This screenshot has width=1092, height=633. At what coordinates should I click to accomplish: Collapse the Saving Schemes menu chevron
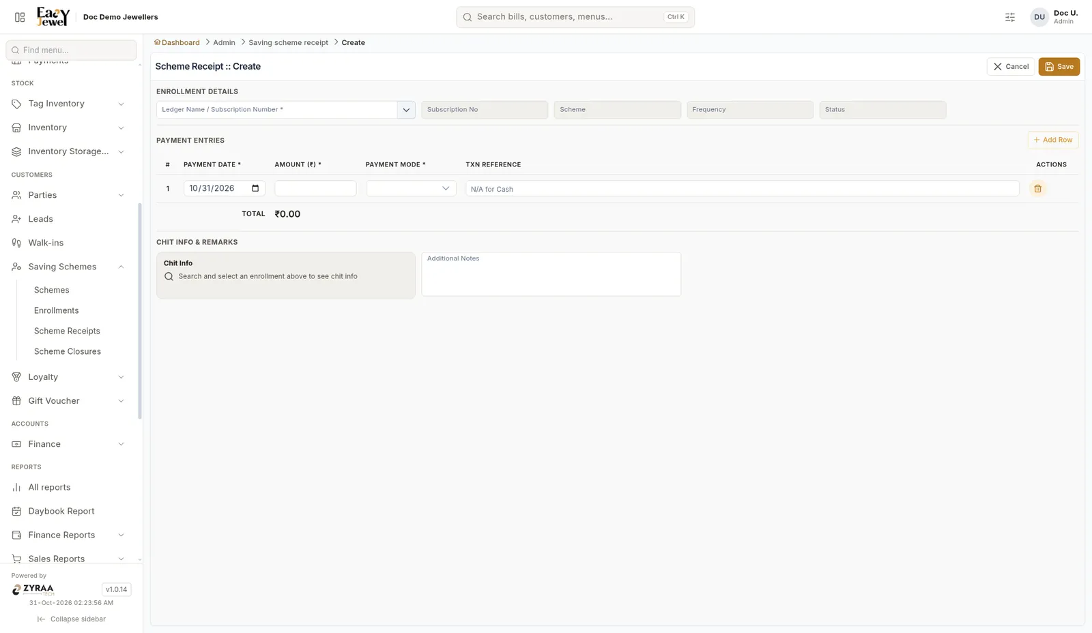[x=121, y=267]
